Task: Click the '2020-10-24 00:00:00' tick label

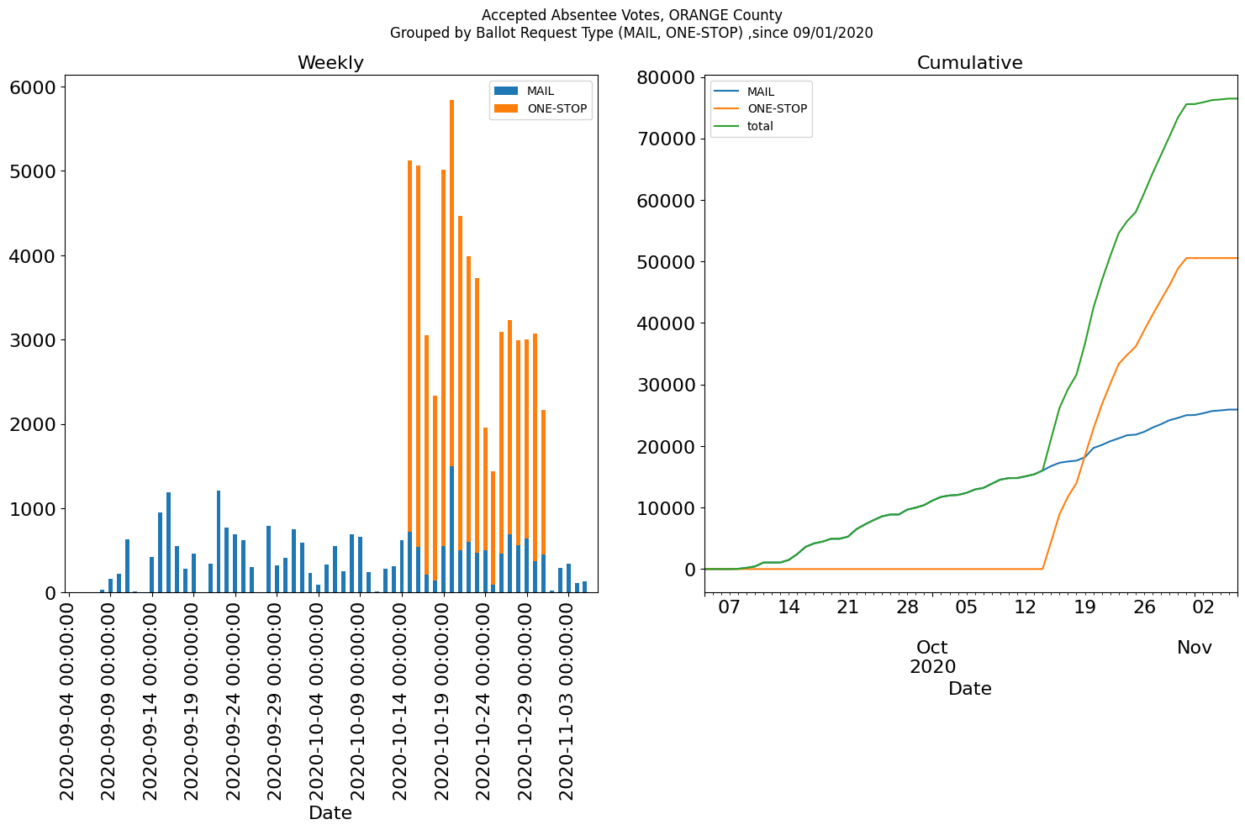Action: (x=484, y=701)
